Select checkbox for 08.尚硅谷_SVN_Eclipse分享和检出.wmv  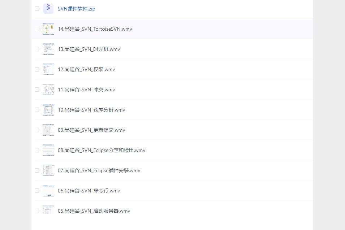pos(37,150)
